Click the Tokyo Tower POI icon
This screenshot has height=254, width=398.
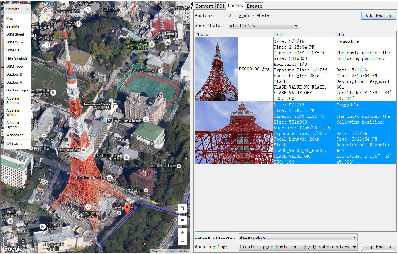(x=89, y=206)
